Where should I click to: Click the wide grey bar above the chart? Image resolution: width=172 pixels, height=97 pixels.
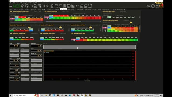pos(89,47)
